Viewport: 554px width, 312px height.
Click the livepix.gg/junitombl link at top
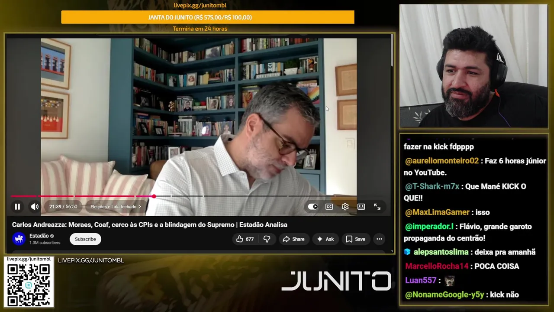[200, 5]
